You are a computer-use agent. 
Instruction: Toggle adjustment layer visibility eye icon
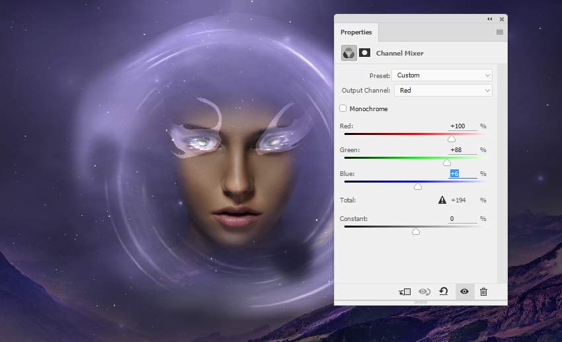(464, 292)
